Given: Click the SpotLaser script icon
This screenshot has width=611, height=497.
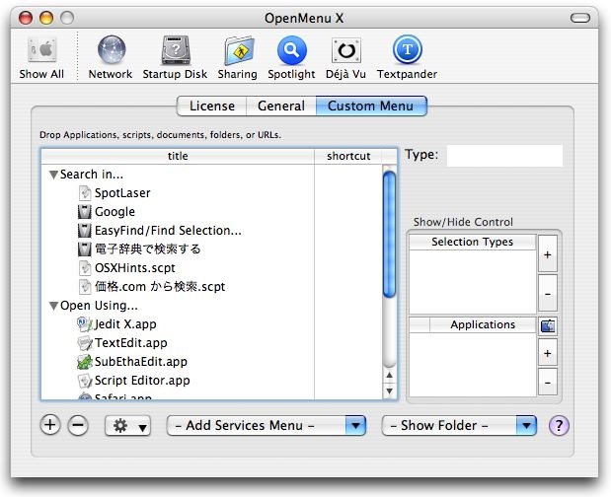Looking at the screenshot, I should pyautogui.click(x=85, y=192).
